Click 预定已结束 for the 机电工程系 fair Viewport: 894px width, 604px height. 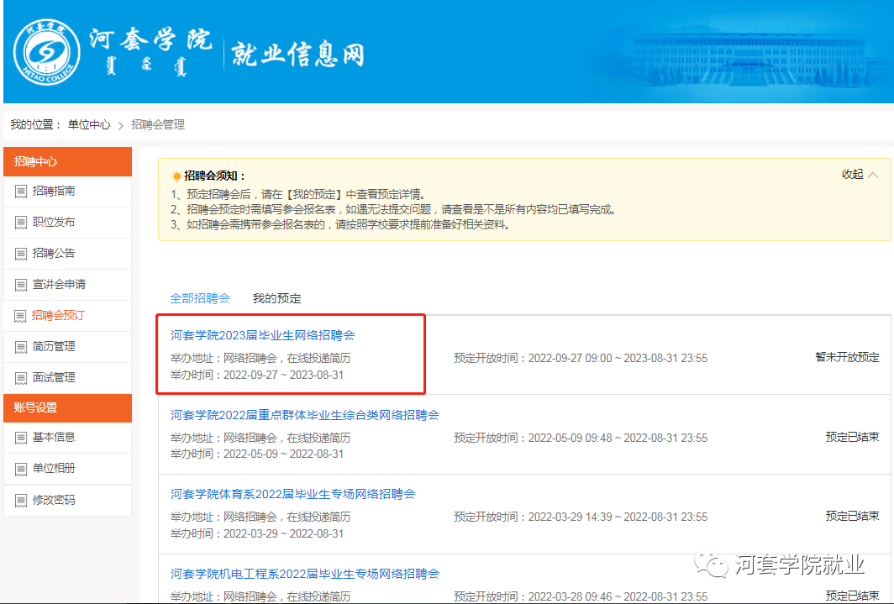click(x=852, y=596)
